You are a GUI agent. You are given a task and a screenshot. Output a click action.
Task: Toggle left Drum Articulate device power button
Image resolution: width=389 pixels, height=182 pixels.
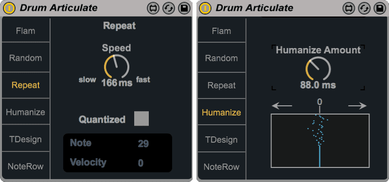9,8
